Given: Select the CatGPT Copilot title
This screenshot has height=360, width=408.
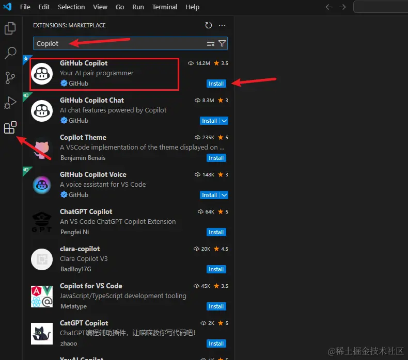Looking at the screenshot, I should click(84, 323).
